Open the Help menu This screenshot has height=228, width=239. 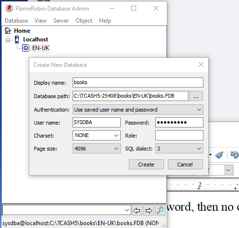coord(105,21)
